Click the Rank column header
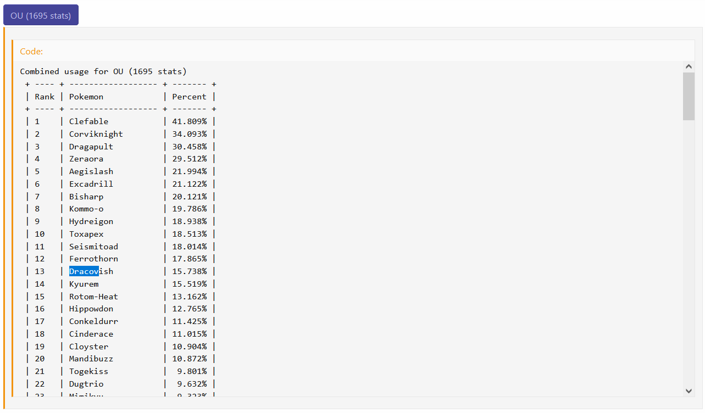The height and width of the screenshot is (413, 705). tap(45, 97)
